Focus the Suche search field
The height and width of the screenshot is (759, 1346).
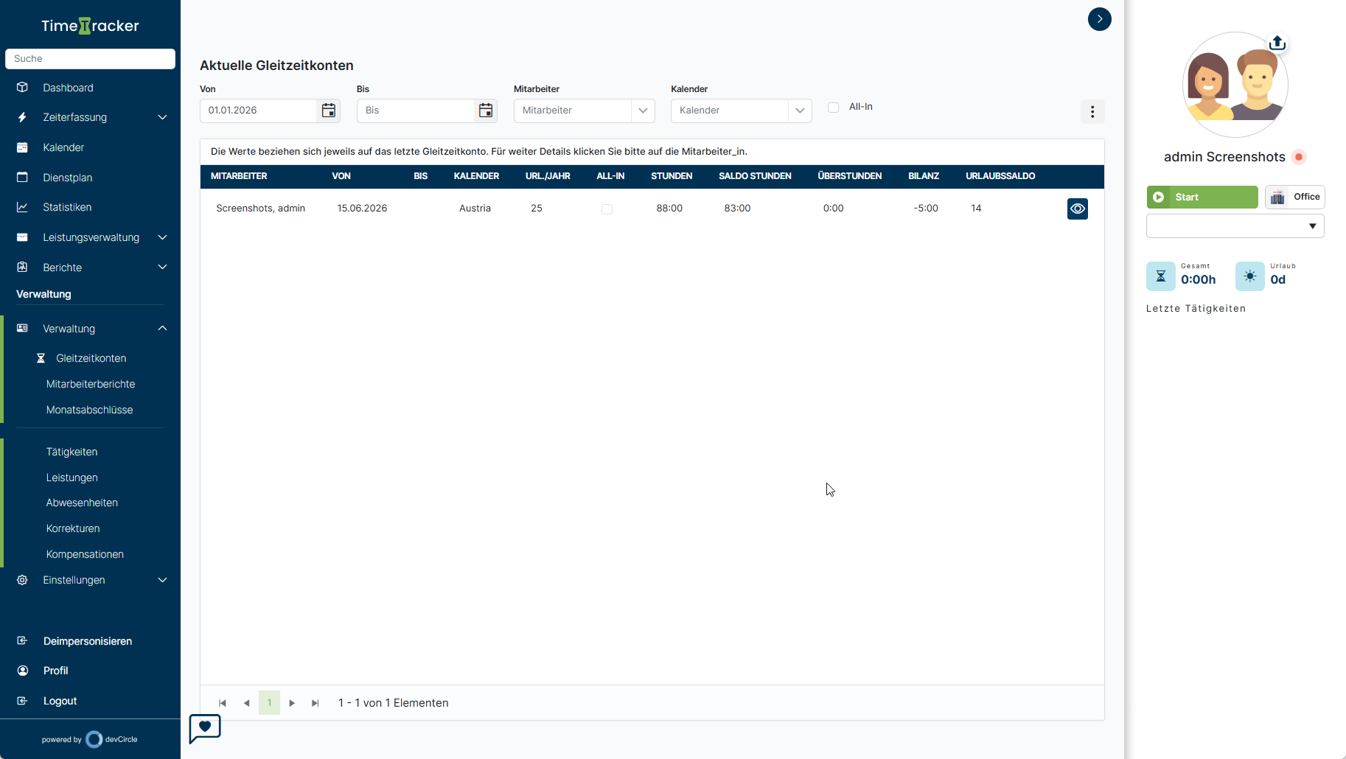coord(90,59)
